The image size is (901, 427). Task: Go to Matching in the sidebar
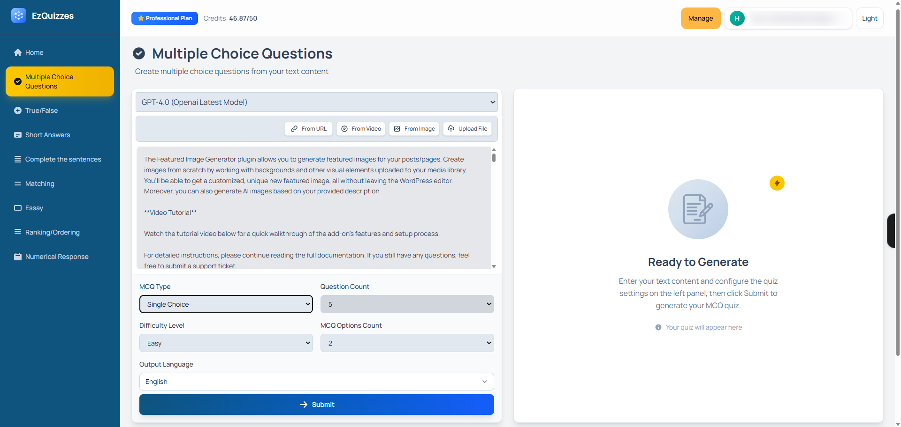(x=40, y=184)
